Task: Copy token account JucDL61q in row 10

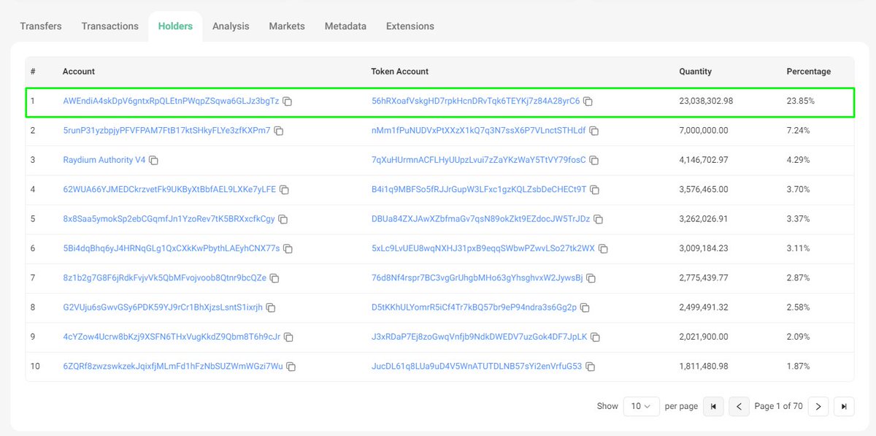Action: pos(591,367)
